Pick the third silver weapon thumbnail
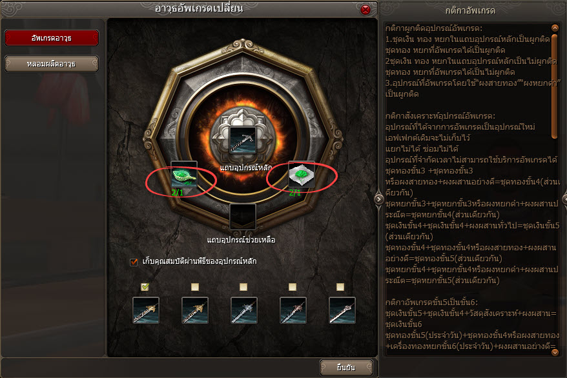567x378 pixels. click(243, 310)
